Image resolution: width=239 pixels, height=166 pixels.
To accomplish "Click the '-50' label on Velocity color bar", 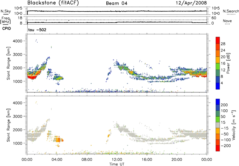I will (225, 134).
